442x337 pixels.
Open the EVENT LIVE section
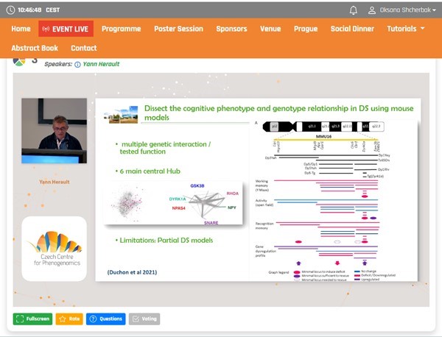[x=66, y=29]
